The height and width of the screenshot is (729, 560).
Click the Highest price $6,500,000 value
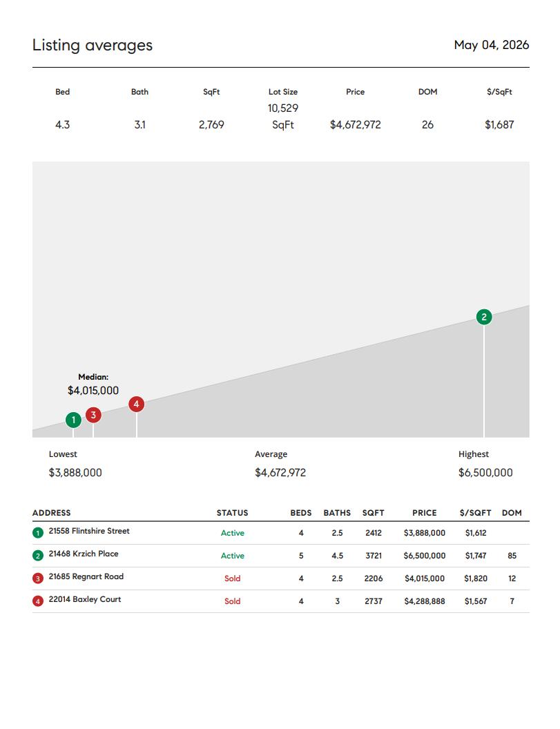485,473
